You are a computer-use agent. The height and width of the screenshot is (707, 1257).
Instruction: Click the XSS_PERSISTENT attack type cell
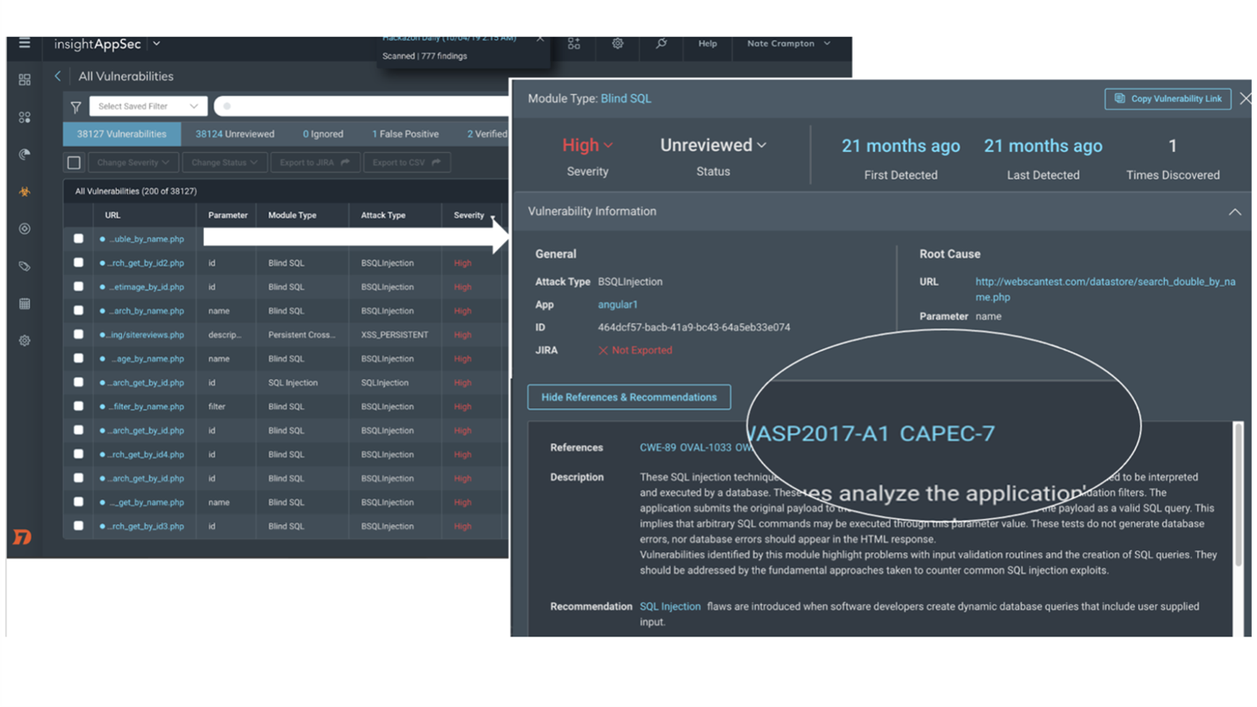[x=395, y=335]
